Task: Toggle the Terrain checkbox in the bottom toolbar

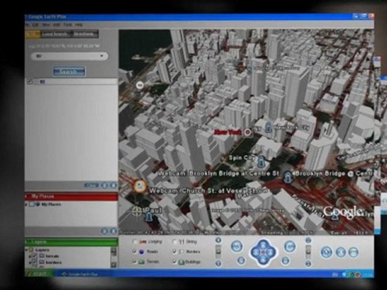Action: pos(135,261)
